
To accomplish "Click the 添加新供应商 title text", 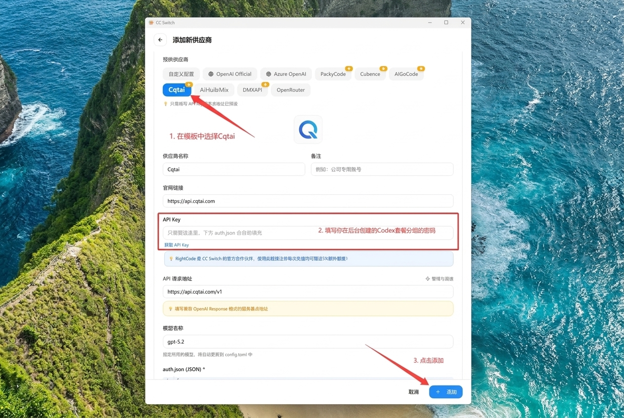I will tap(192, 40).
